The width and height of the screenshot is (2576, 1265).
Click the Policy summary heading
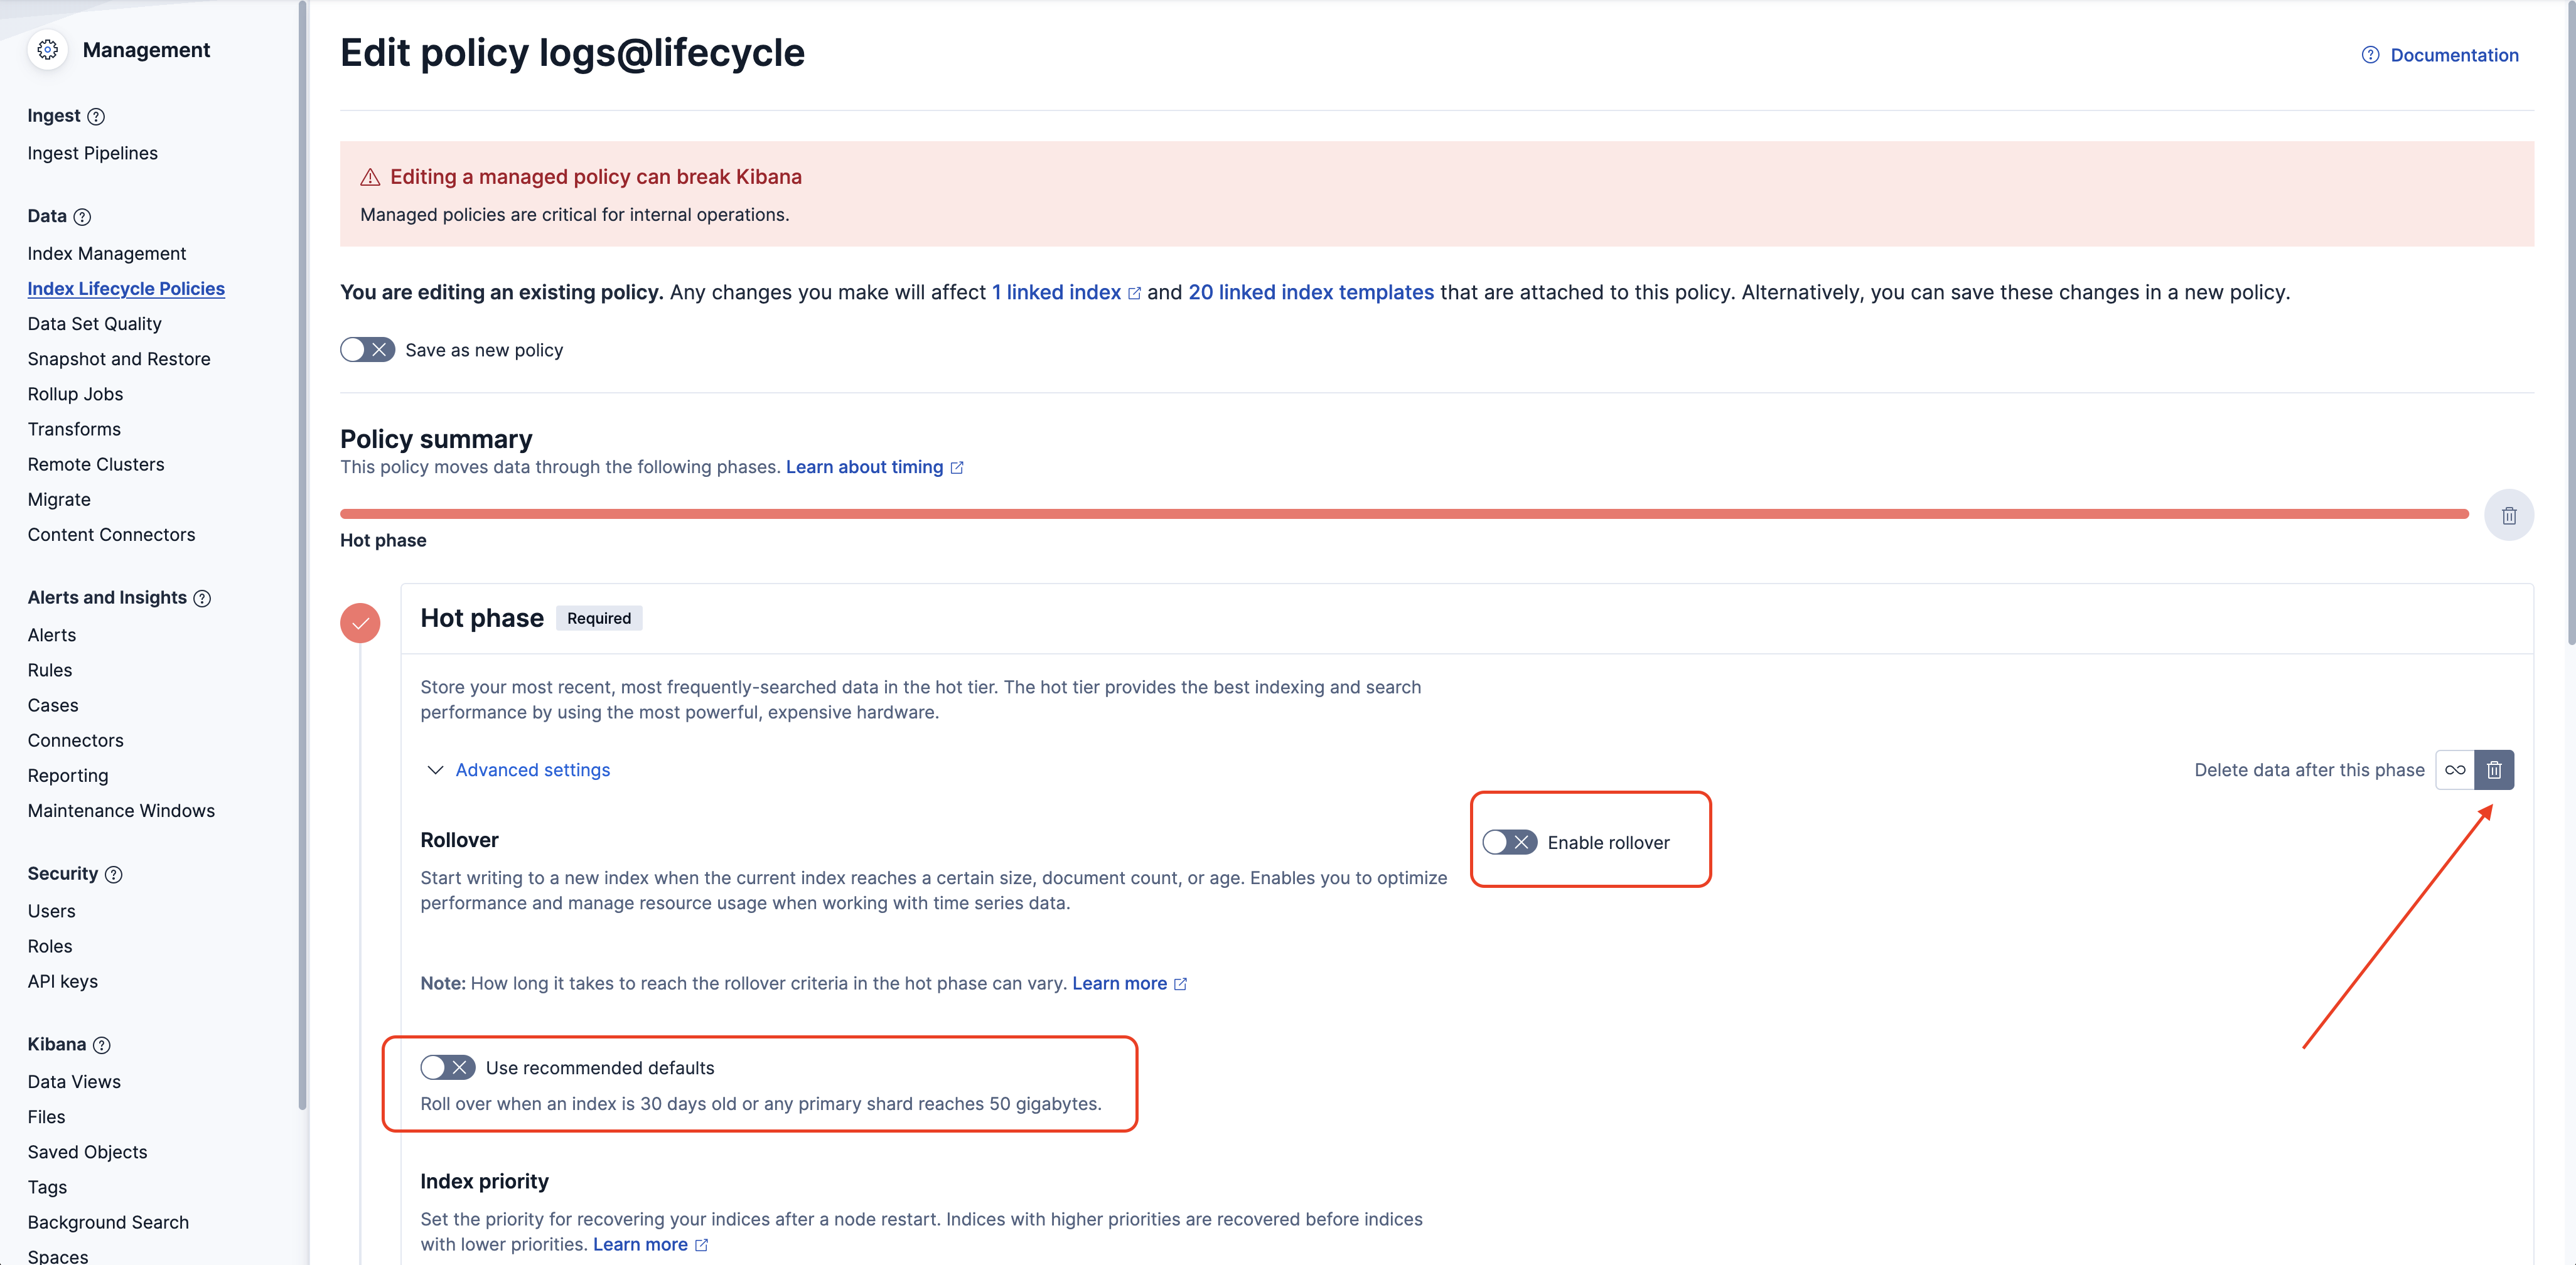coord(436,439)
